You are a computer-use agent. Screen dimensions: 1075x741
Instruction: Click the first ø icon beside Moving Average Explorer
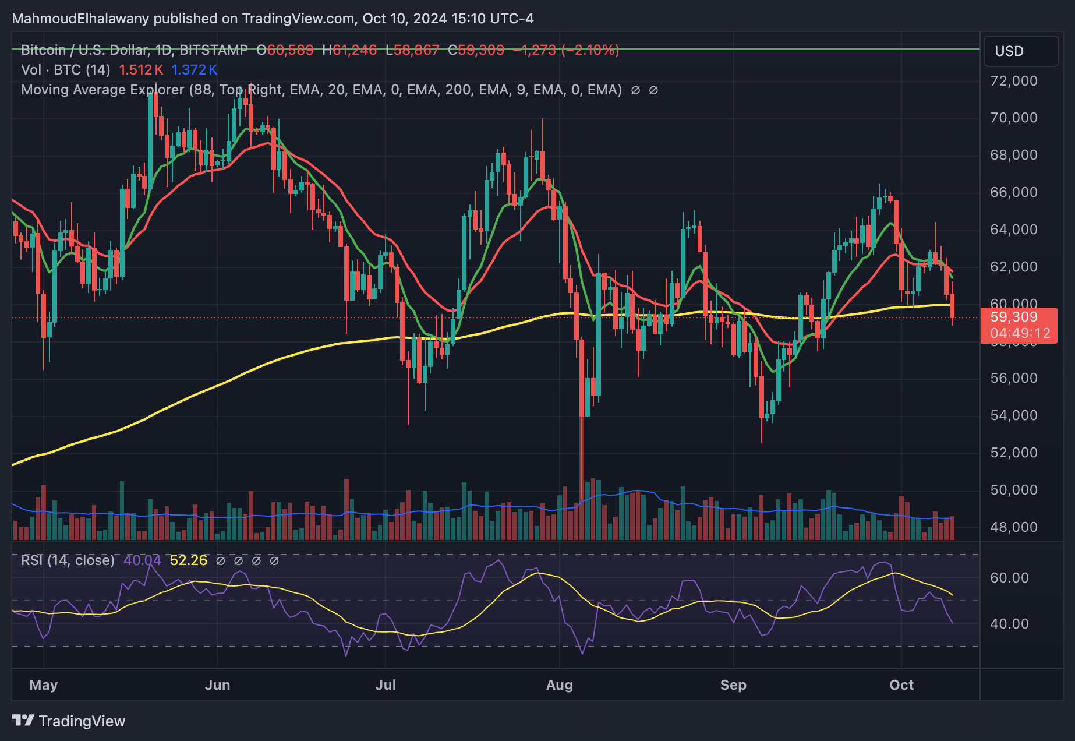(636, 90)
